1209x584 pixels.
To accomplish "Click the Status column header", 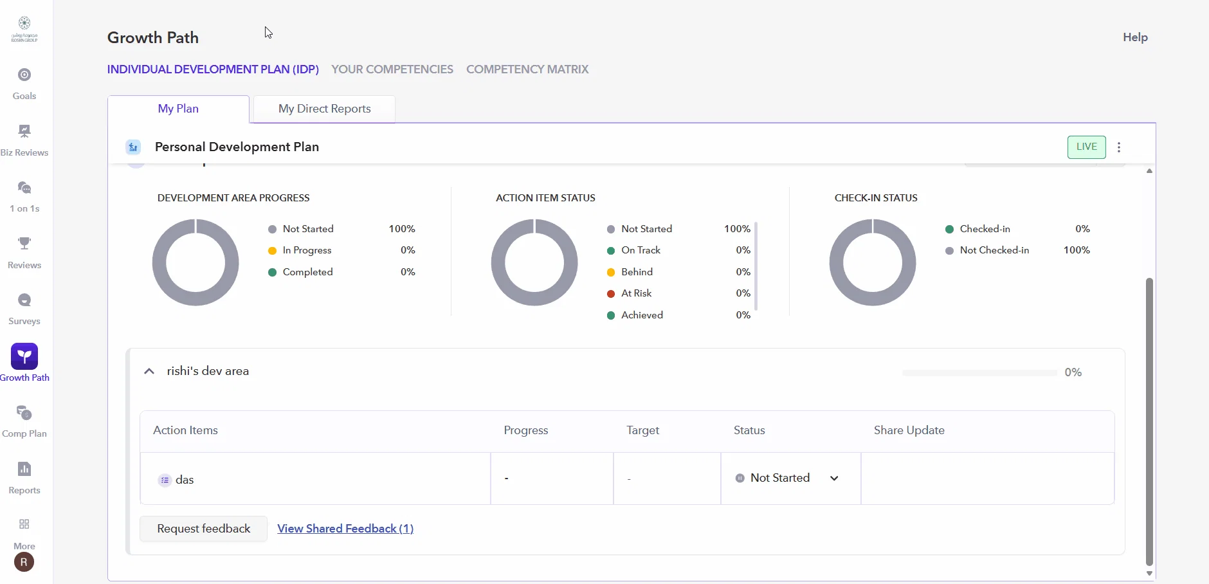I will [749, 430].
